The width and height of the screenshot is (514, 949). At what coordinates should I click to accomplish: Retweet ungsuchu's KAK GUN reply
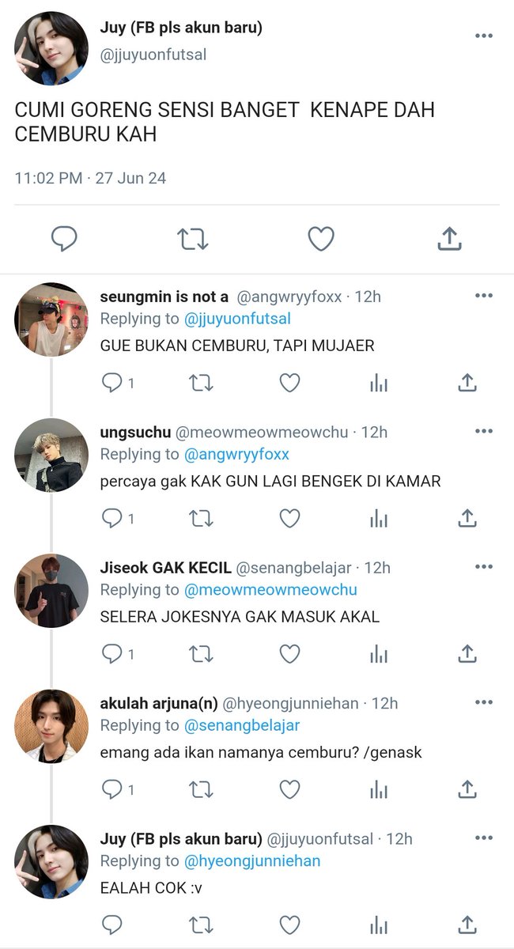click(x=202, y=519)
